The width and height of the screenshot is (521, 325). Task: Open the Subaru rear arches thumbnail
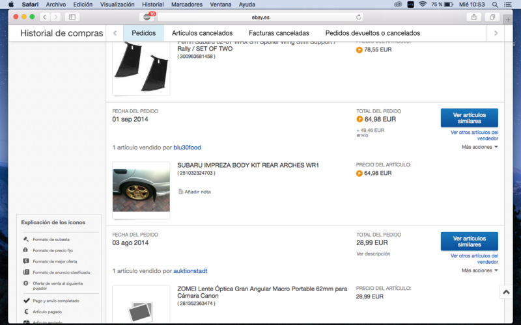pyautogui.click(x=141, y=190)
